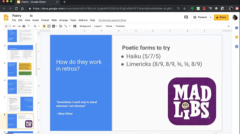This screenshot has height=134, width=240.
Task: Select slide 7 thumbnail
Action: click(x=20, y=104)
